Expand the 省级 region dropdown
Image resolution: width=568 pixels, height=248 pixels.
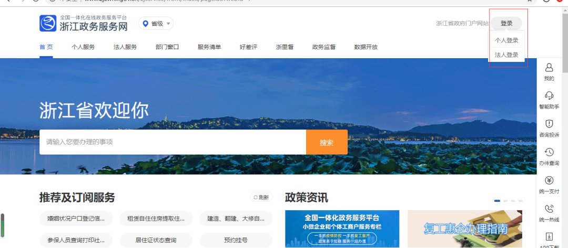tap(156, 24)
